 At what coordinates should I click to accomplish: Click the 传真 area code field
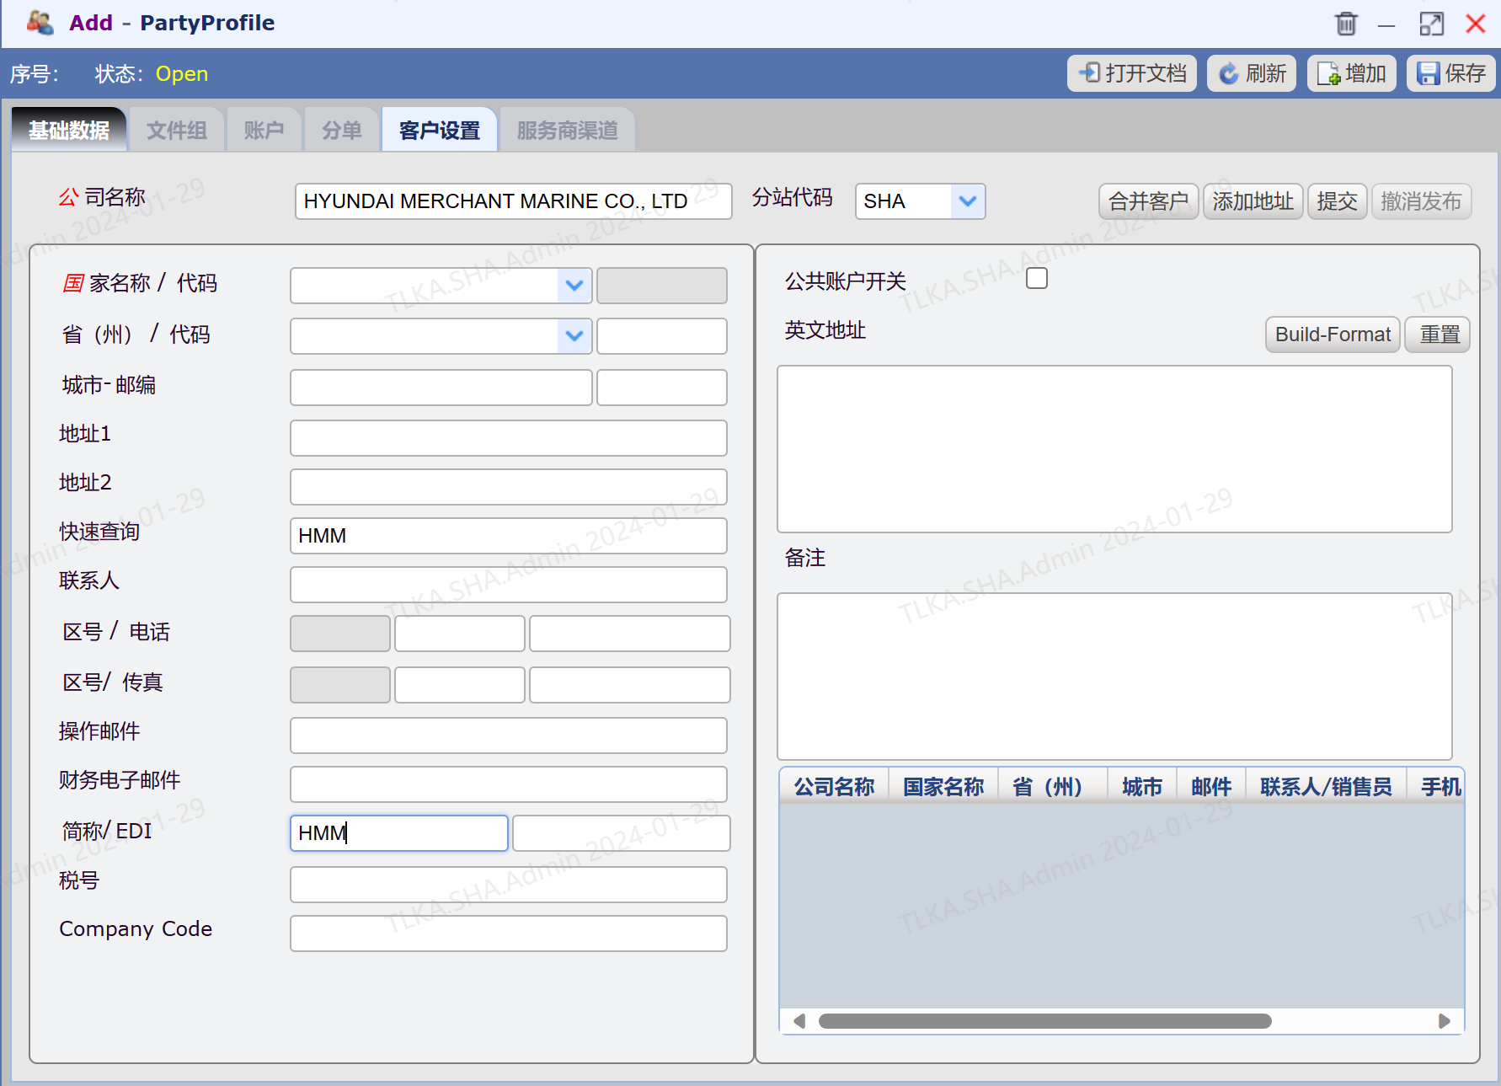coord(460,685)
